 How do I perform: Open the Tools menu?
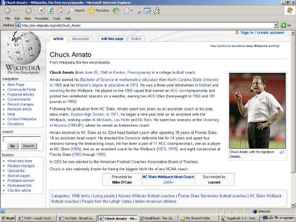coord(56,18)
